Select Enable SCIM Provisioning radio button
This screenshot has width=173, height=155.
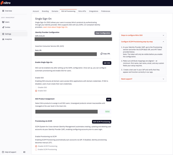(x=36, y=150)
